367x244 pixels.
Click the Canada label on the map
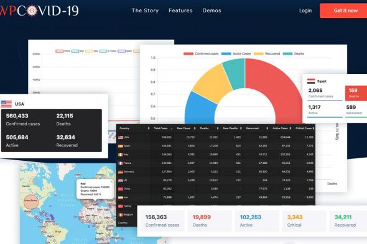click(26, 186)
